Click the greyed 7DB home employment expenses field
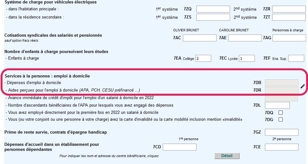Viewport: 308px width, 164px height. point(281,83)
